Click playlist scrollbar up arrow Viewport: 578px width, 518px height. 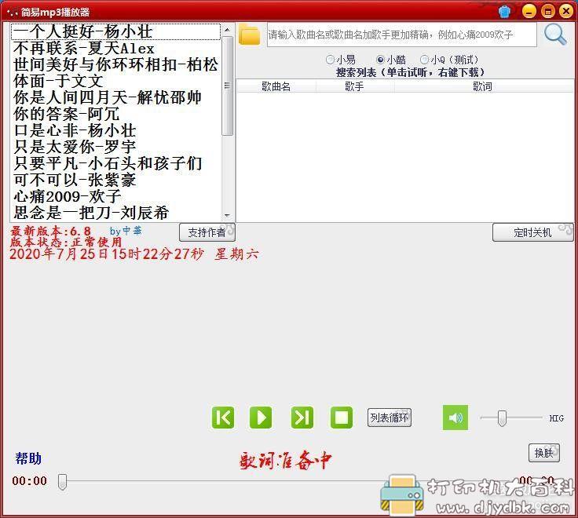(227, 30)
